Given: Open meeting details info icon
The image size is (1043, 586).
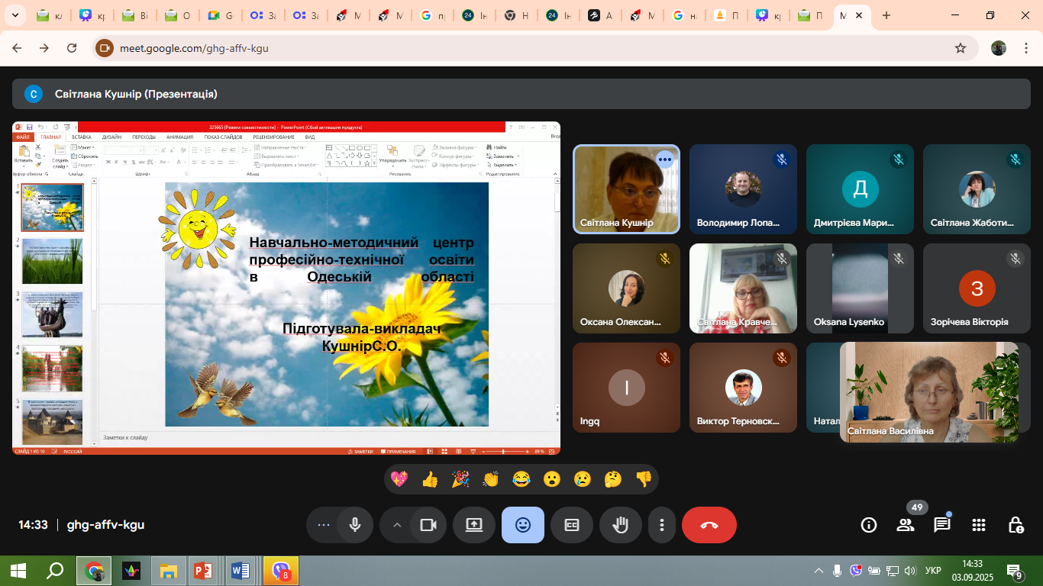Looking at the screenshot, I should point(869,525).
